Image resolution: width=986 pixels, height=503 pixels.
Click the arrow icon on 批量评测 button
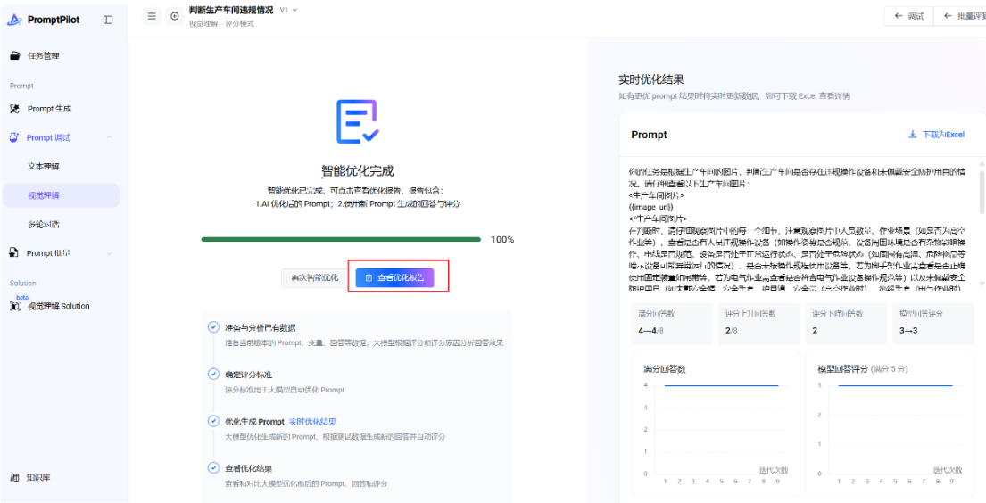click(x=948, y=16)
